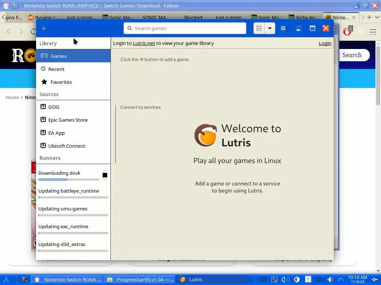Viewport: 381px width, 285px height.
Task: Open the terminal icon in the taskbar
Action: pos(25,280)
